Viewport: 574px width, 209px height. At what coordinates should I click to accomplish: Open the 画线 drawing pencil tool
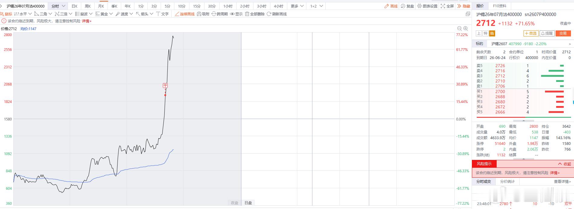[391, 6]
